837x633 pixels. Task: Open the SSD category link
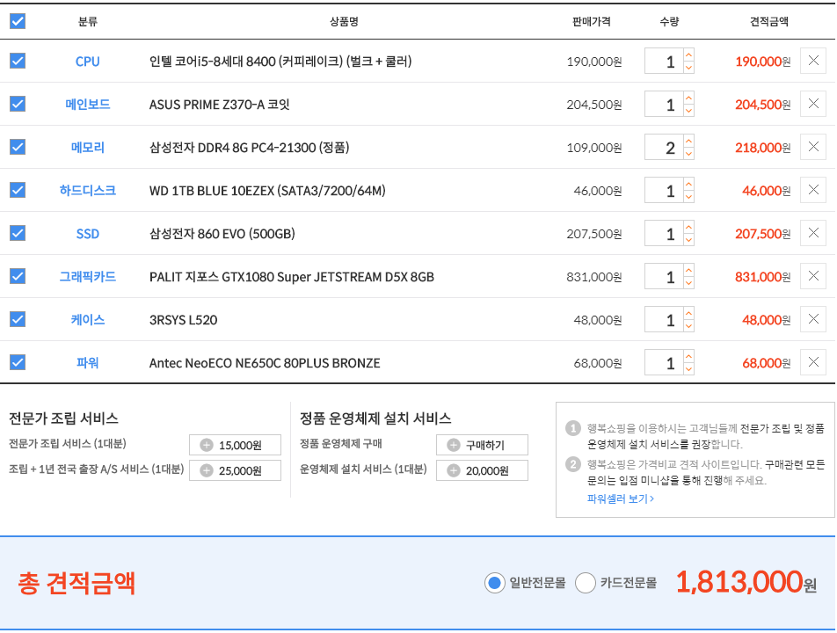tap(88, 234)
